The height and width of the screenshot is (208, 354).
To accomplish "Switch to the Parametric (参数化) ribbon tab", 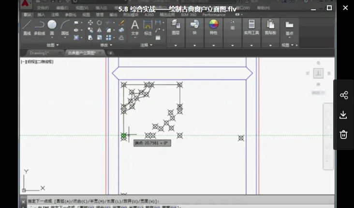I will pos(71,15).
